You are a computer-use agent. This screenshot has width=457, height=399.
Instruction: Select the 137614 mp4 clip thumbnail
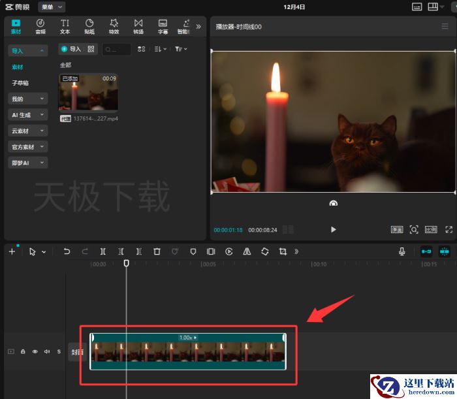(x=88, y=92)
